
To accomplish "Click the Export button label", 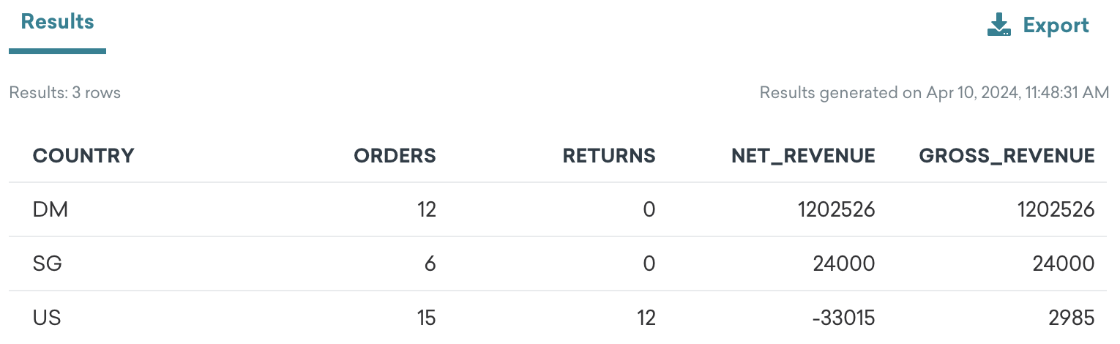I will point(1056,26).
